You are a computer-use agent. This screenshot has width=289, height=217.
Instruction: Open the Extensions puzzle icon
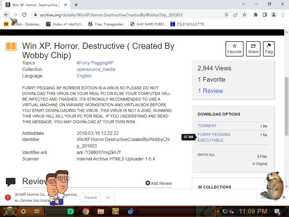[255, 15]
